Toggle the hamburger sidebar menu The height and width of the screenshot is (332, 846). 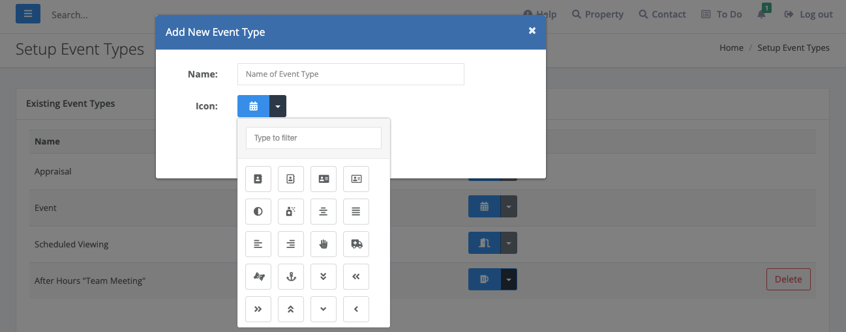click(x=28, y=14)
